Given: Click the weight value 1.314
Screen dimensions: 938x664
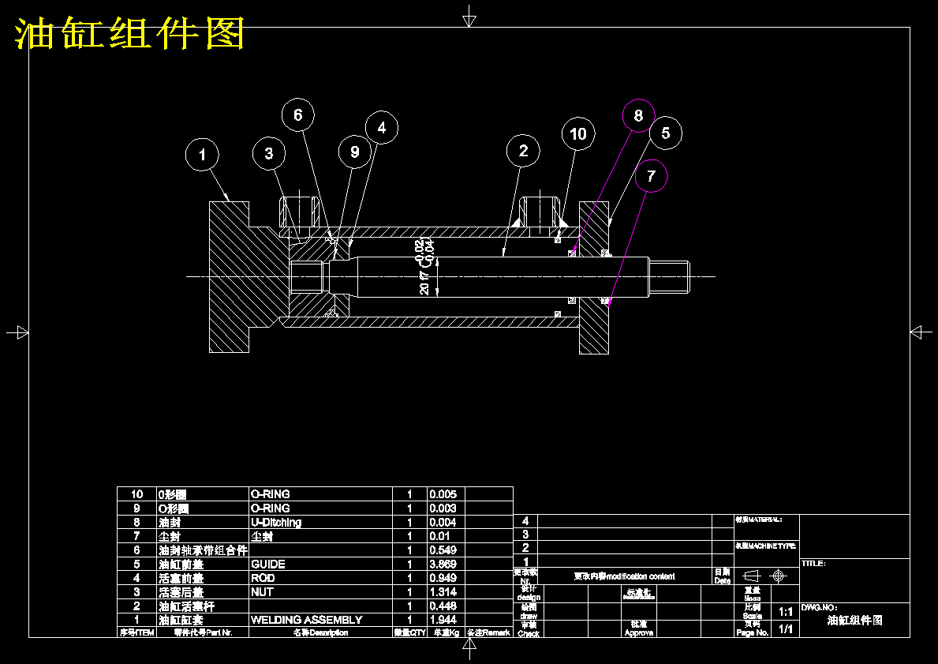Looking at the screenshot, I should pos(443,591).
